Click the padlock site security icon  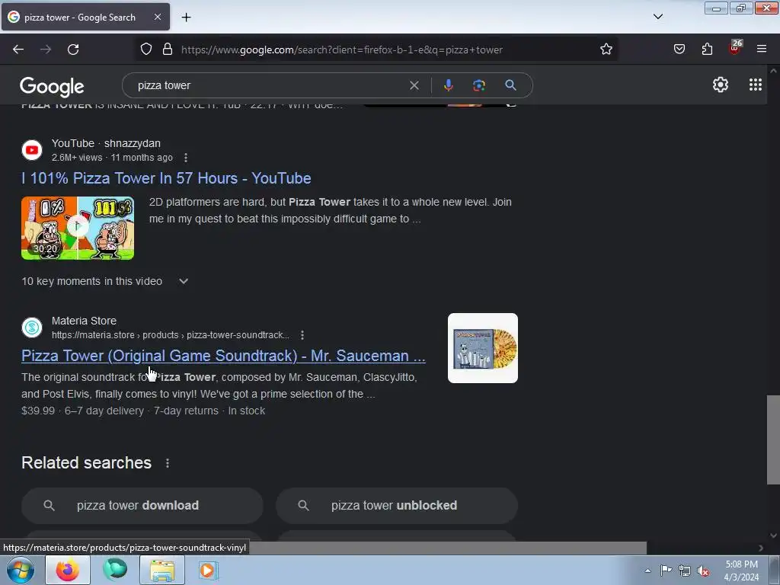tap(168, 50)
